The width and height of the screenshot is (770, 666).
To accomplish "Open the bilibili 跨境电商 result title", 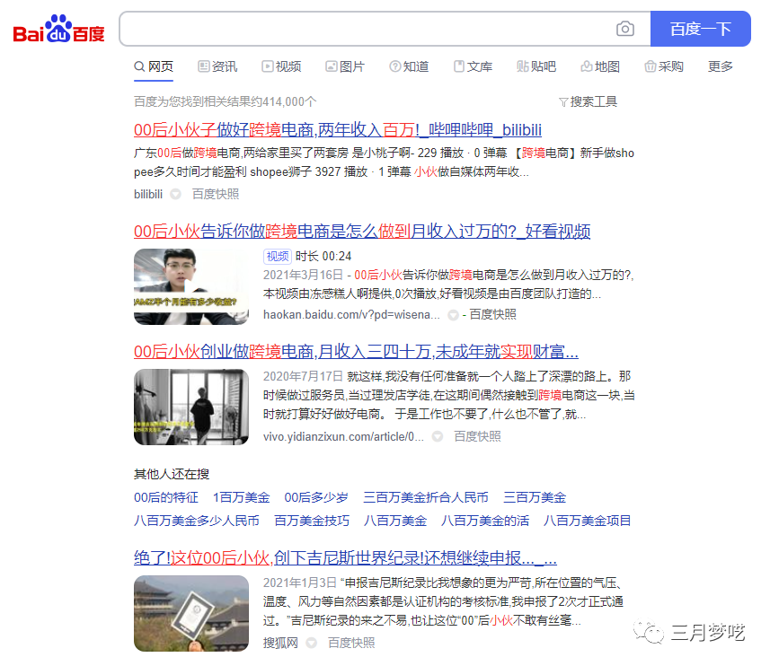I will pyautogui.click(x=338, y=130).
